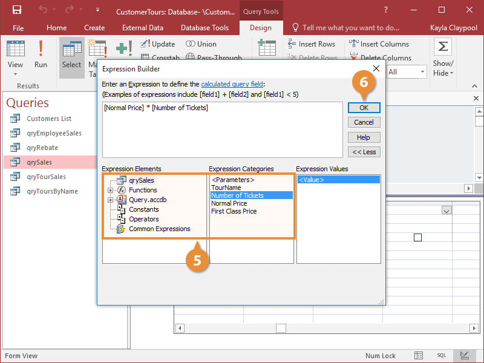Click Cancel in Expression Builder
The image size is (484, 363).
[x=364, y=122]
